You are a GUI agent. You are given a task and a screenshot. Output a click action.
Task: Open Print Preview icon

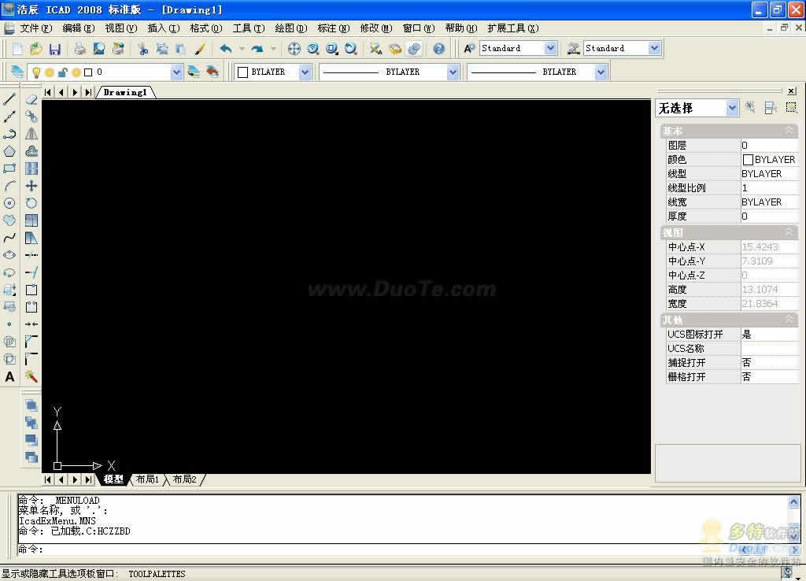coord(98,49)
